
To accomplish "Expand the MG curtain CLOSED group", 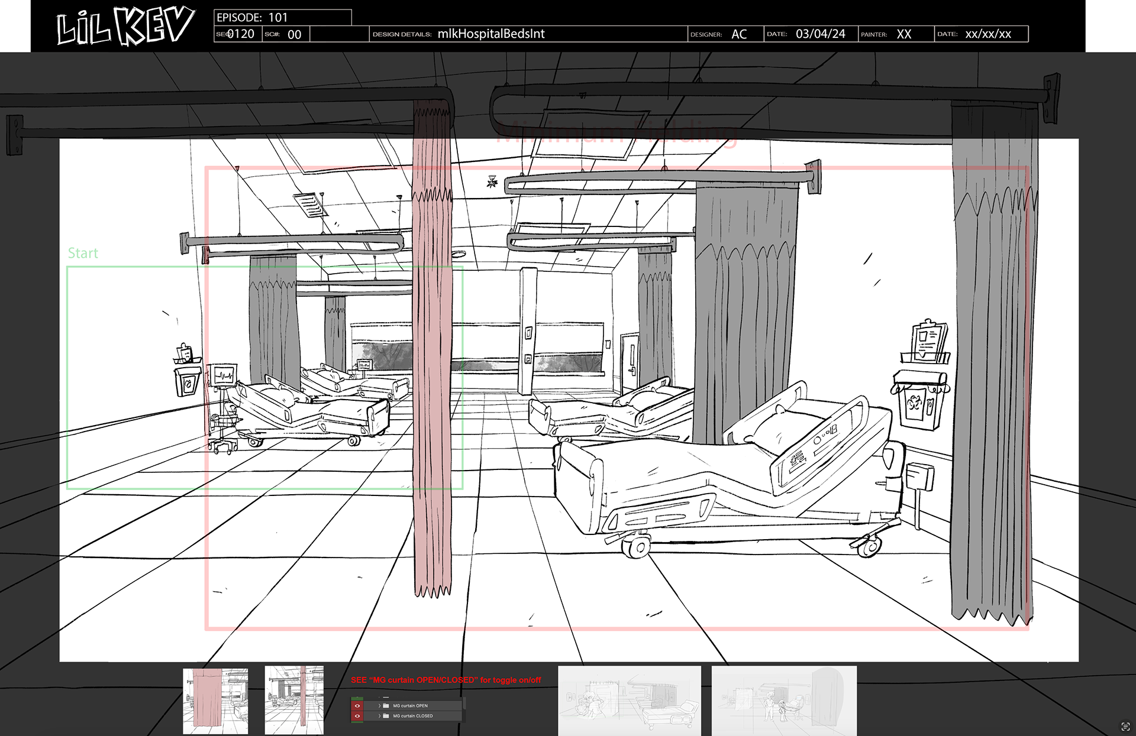I will point(379,716).
